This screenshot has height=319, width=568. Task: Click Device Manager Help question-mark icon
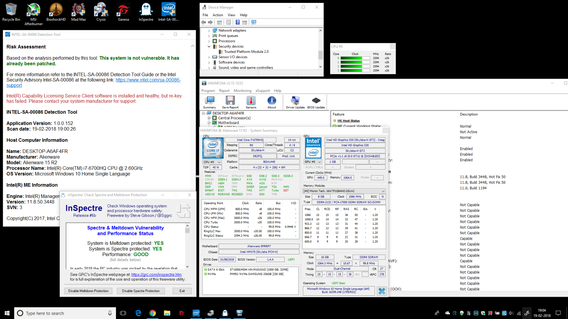(238, 22)
